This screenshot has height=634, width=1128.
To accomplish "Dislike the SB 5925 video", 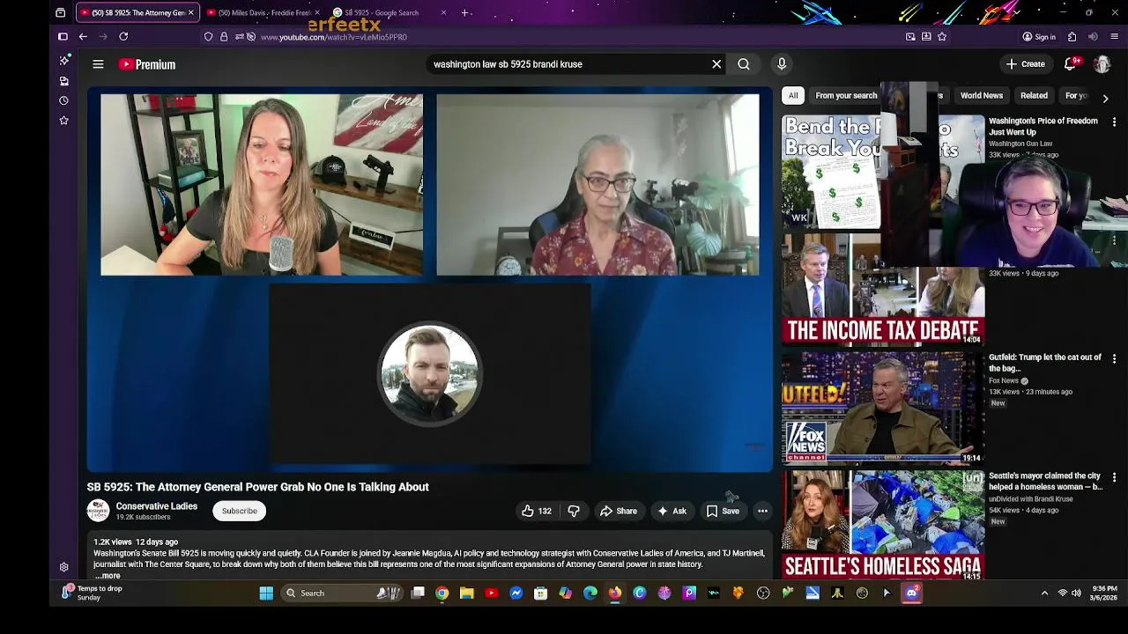I will click(x=574, y=511).
